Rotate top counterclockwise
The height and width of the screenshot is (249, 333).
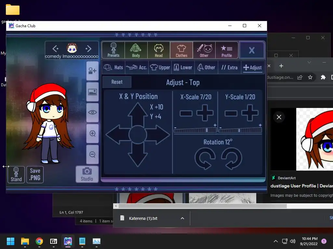pos(205,158)
